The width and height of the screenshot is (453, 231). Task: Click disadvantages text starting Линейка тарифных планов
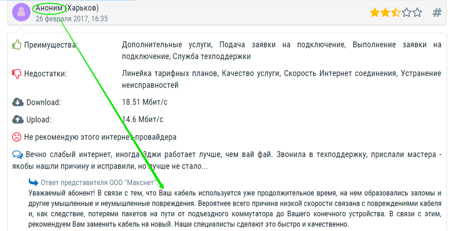point(281,80)
